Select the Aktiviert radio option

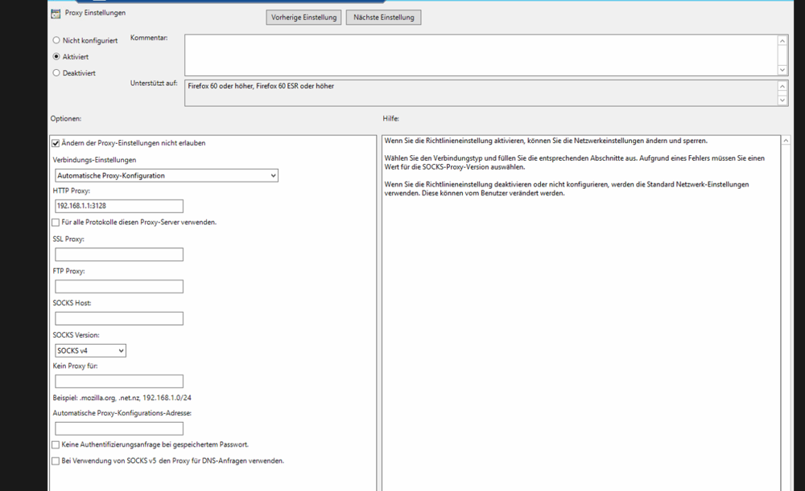56,57
